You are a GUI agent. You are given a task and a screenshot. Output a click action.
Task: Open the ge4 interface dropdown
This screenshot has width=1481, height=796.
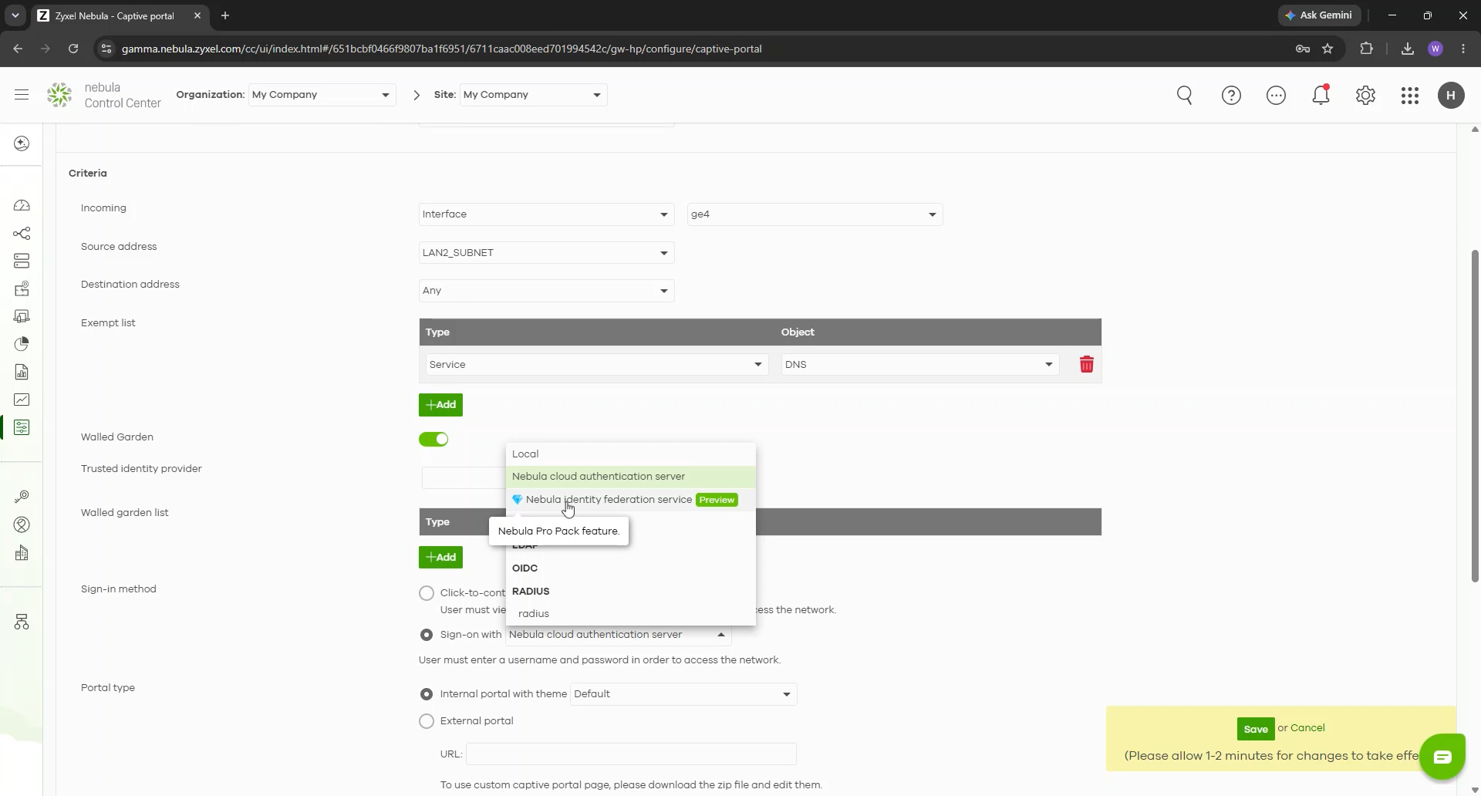click(x=815, y=214)
